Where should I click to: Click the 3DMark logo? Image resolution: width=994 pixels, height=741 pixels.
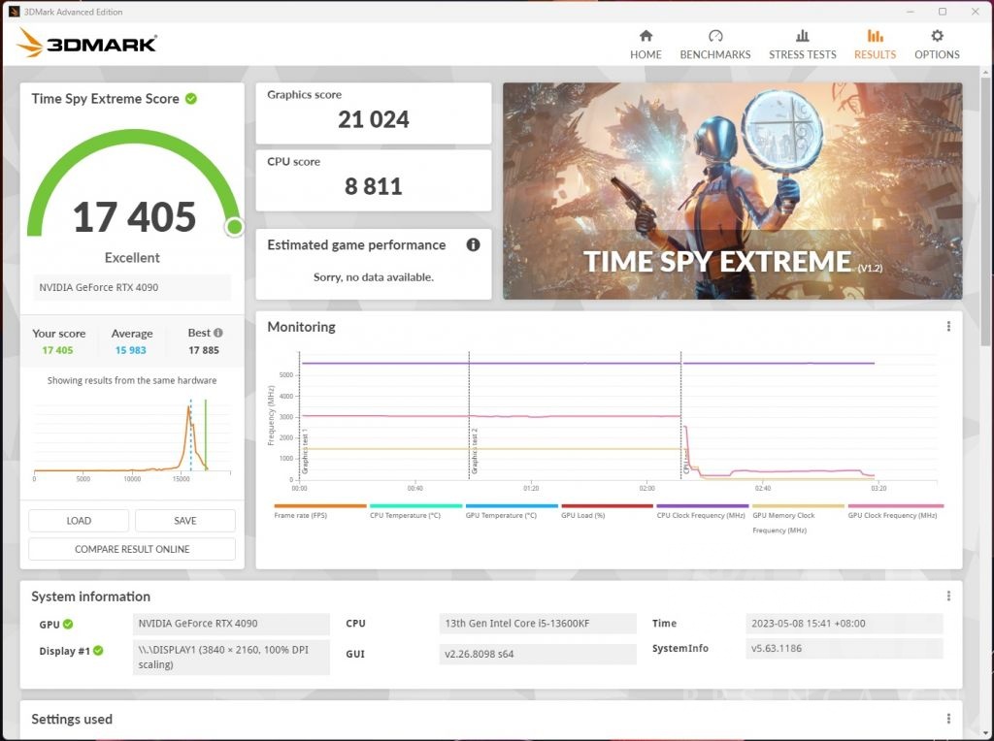click(x=86, y=44)
